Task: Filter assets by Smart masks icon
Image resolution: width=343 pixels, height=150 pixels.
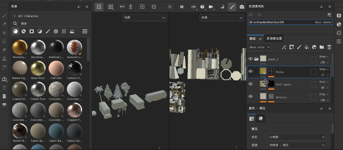Action: (x=32, y=31)
